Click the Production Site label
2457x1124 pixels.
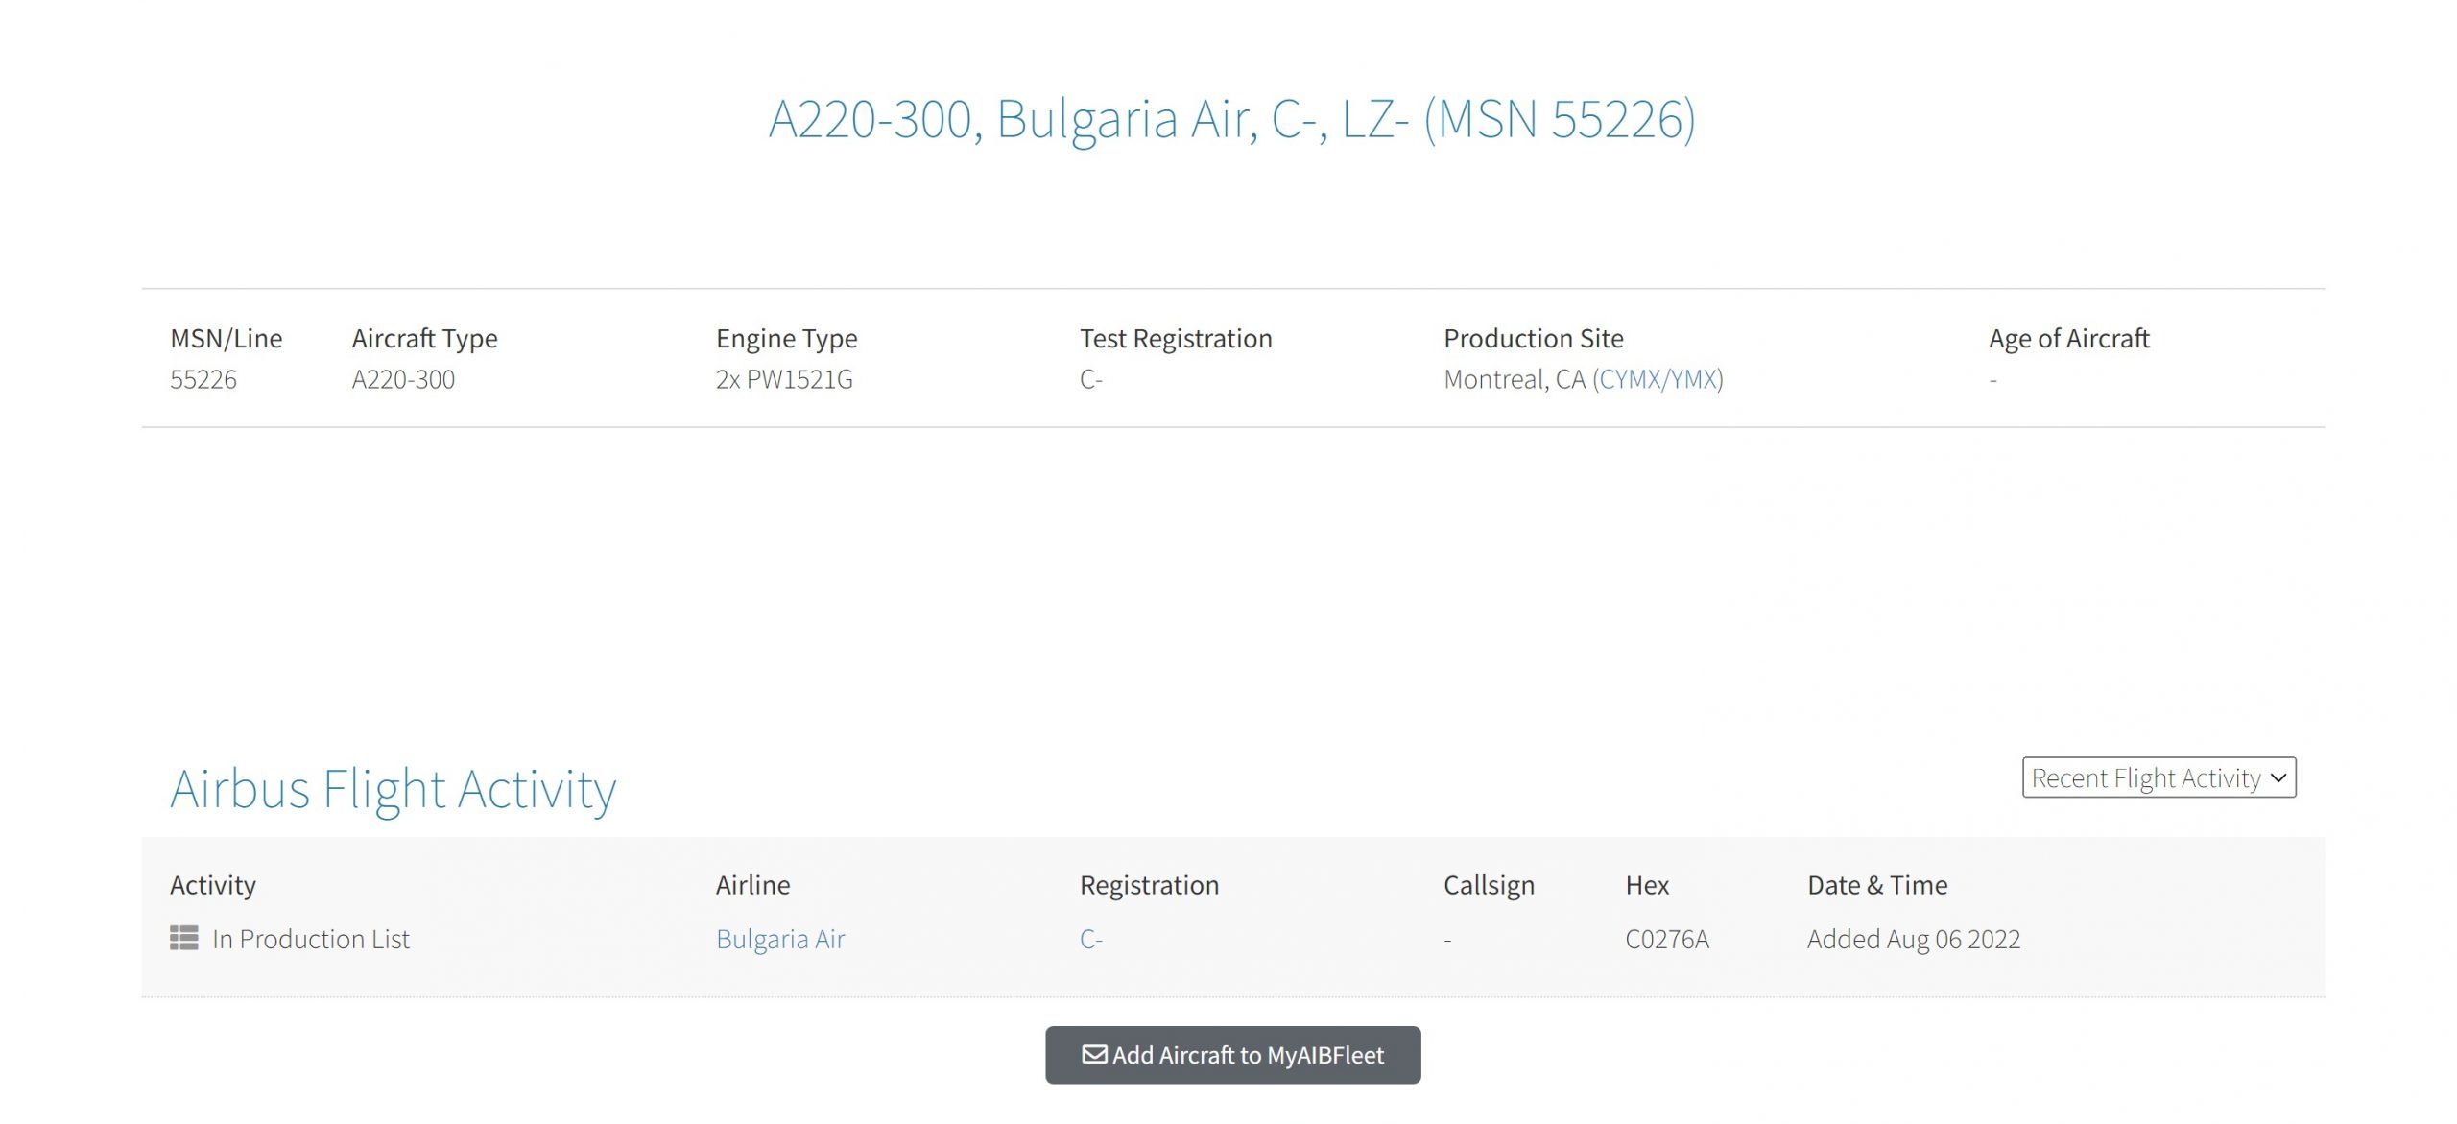pos(1534,338)
